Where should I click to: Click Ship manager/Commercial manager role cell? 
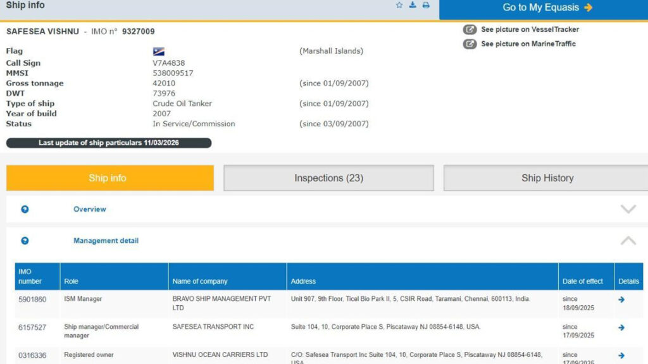point(101,331)
